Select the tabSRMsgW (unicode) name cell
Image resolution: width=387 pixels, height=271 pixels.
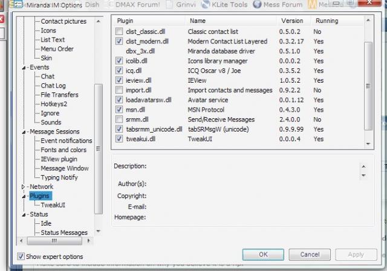pos(218,129)
